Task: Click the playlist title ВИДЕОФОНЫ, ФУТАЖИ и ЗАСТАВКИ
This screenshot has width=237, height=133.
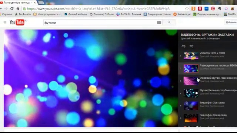Action: coord(207,35)
